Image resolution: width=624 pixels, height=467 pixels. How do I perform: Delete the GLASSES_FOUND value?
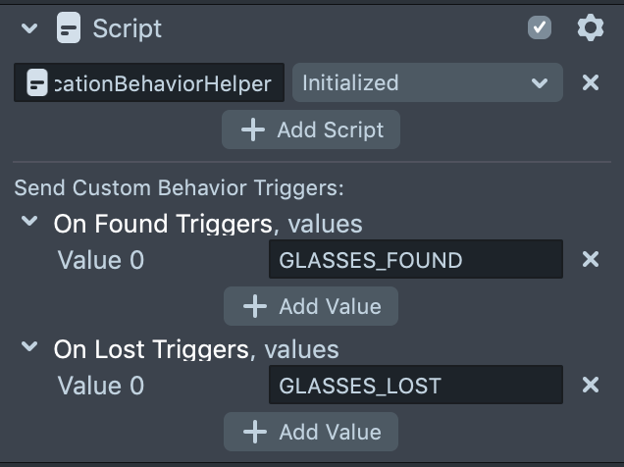[591, 260]
